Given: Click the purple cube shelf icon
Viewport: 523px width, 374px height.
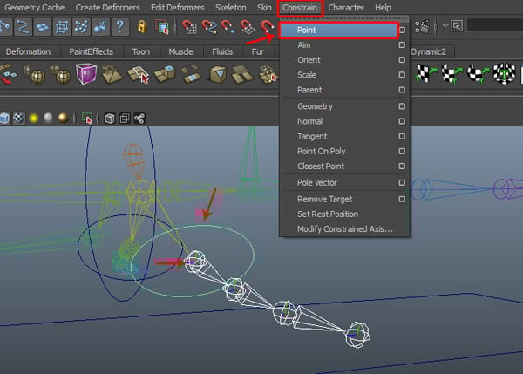Looking at the screenshot, I should (x=86, y=75).
